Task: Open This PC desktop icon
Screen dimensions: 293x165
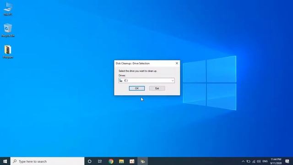Action: [x=8, y=9]
